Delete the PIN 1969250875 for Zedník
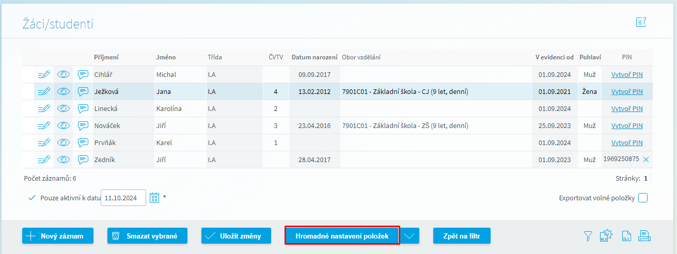677x254 pixels. point(646,160)
